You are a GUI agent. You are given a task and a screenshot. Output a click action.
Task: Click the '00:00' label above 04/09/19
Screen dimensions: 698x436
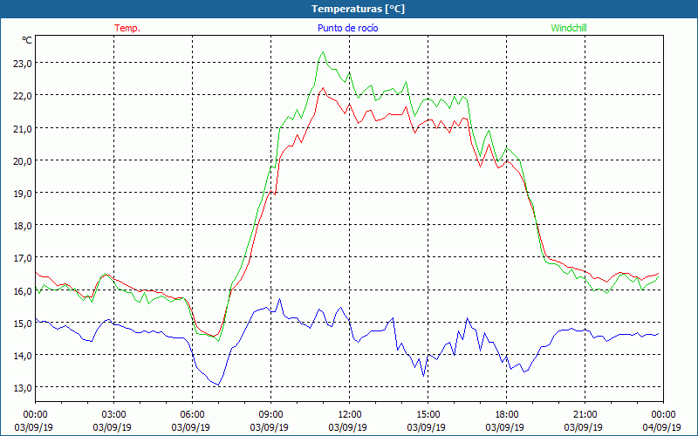[x=663, y=415]
